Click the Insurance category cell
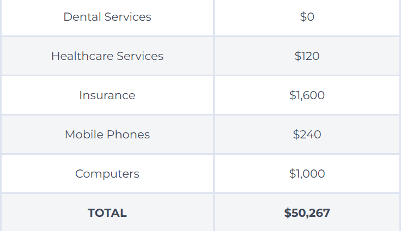The width and height of the screenshot is (401, 231). [107, 95]
